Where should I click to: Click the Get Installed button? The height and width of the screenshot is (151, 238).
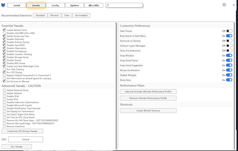coord(81,15)
